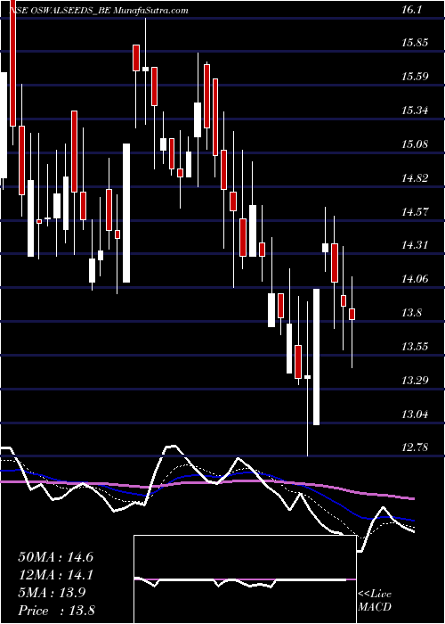Click the 15.85 price axis label
Image resolution: width=445 pixels, height=624 pixels.
pos(415,43)
